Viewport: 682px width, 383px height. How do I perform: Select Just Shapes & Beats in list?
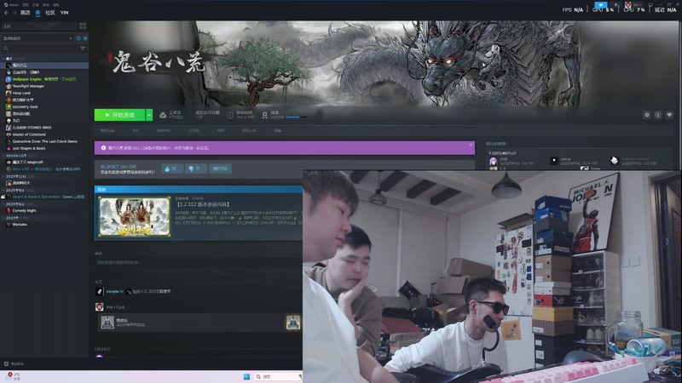(x=44, y=148)
